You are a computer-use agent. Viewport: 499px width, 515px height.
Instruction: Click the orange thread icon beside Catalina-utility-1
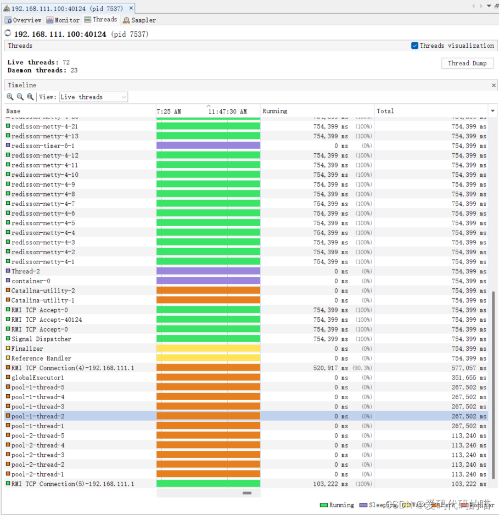[7, 300]
